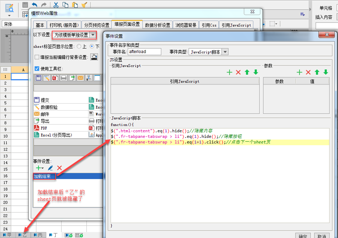Toggle the 使用工具栏 checkbox
The image size is (338, 238).
pos(37,69)
